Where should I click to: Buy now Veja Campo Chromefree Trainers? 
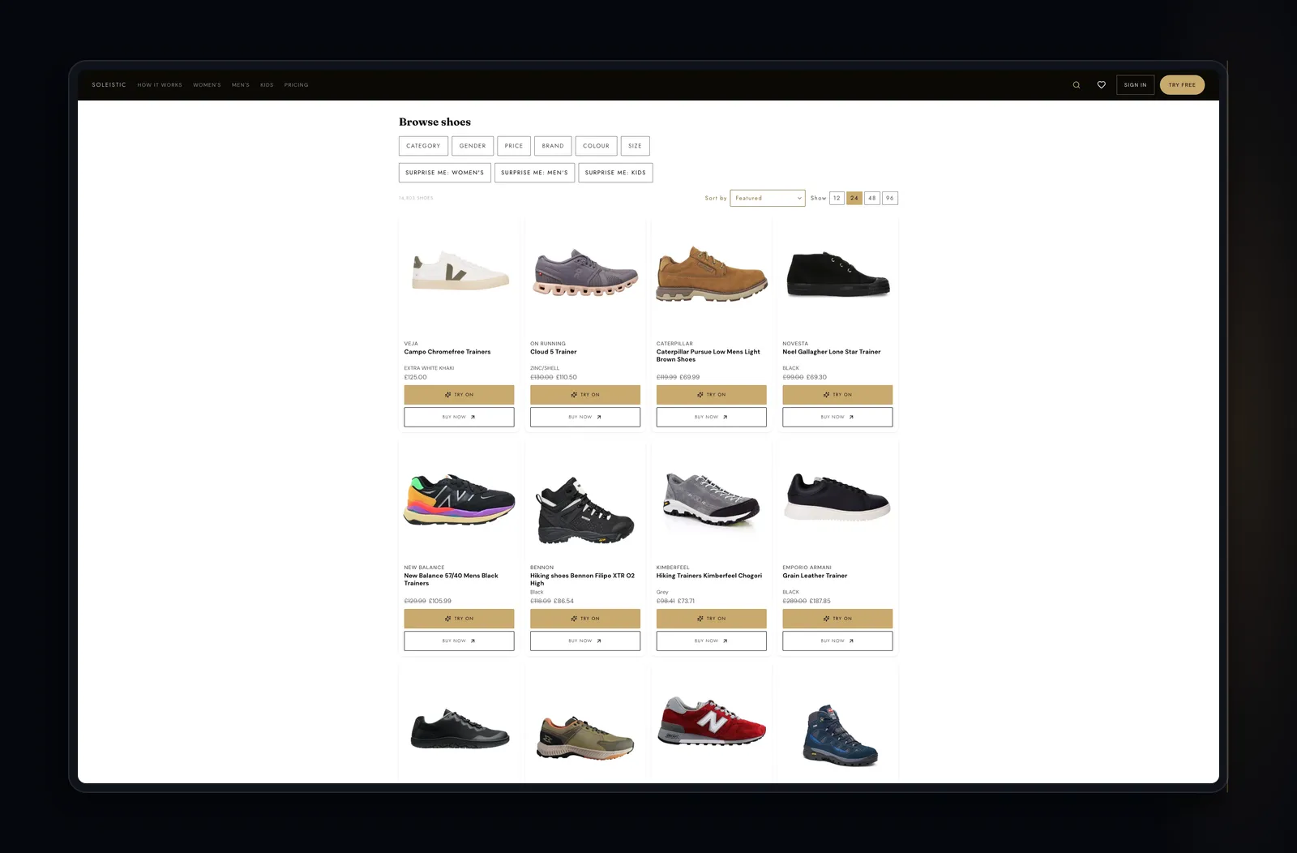point(459,417)
